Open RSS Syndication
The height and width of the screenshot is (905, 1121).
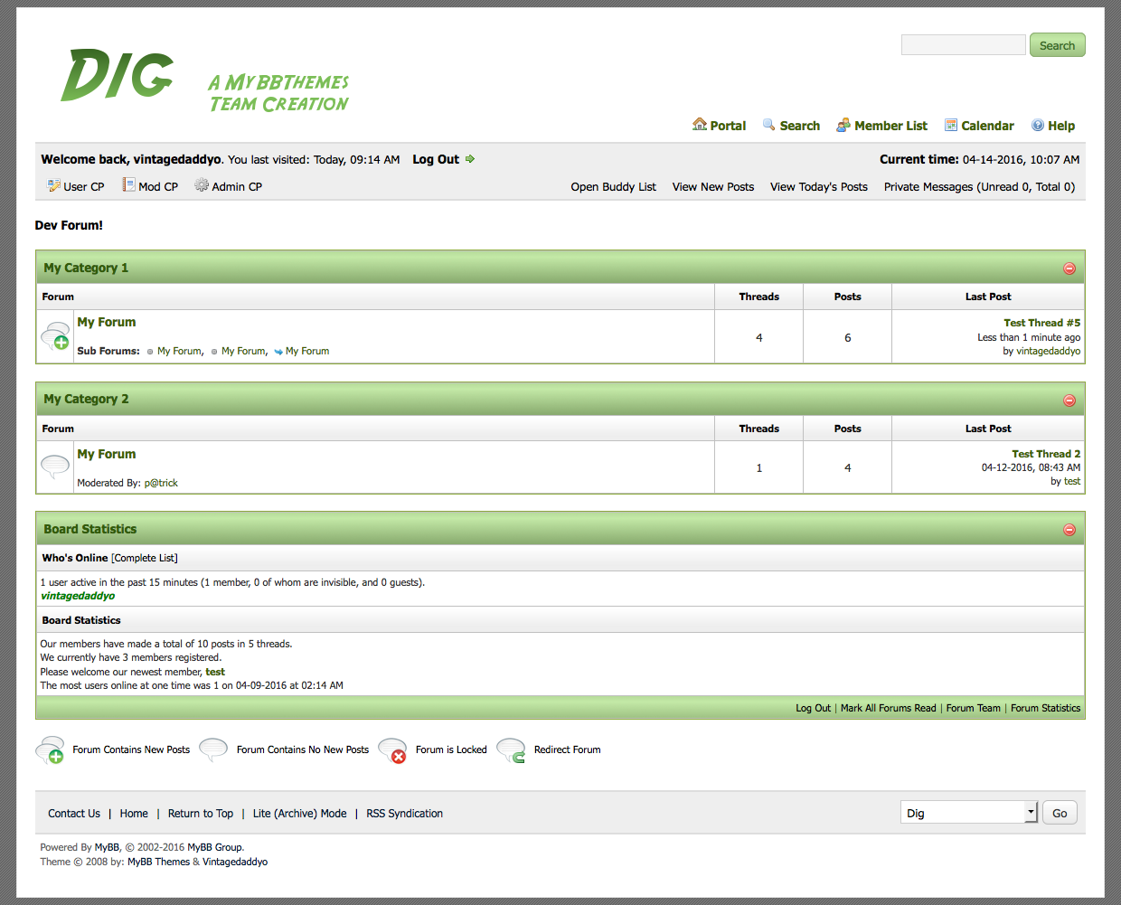404,814
